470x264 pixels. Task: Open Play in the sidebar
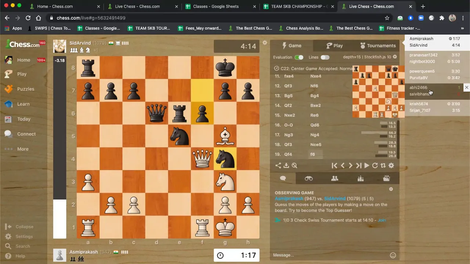15,74
